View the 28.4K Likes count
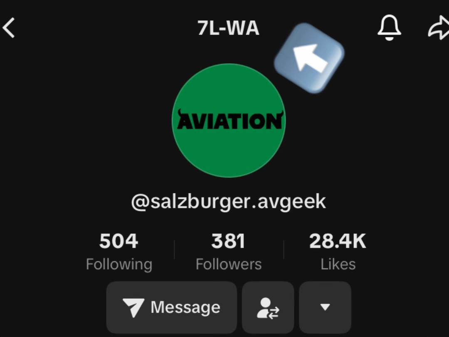Screen dimensions: 449x337 pyautogui.click(x=338, y=241)
